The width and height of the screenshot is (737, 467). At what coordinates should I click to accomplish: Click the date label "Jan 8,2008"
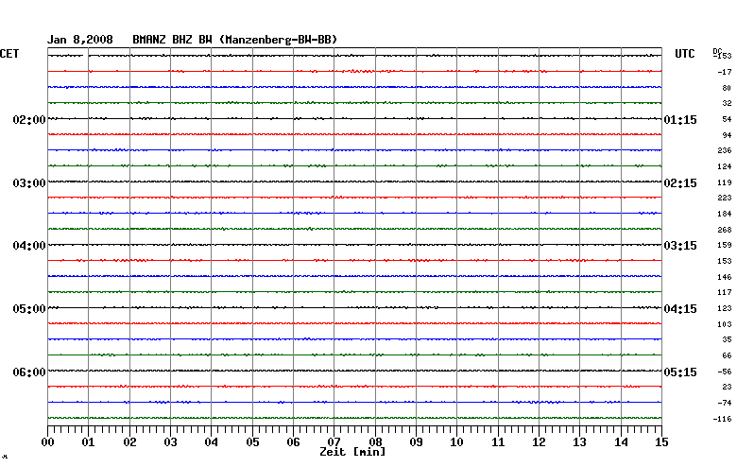[80, 40]
